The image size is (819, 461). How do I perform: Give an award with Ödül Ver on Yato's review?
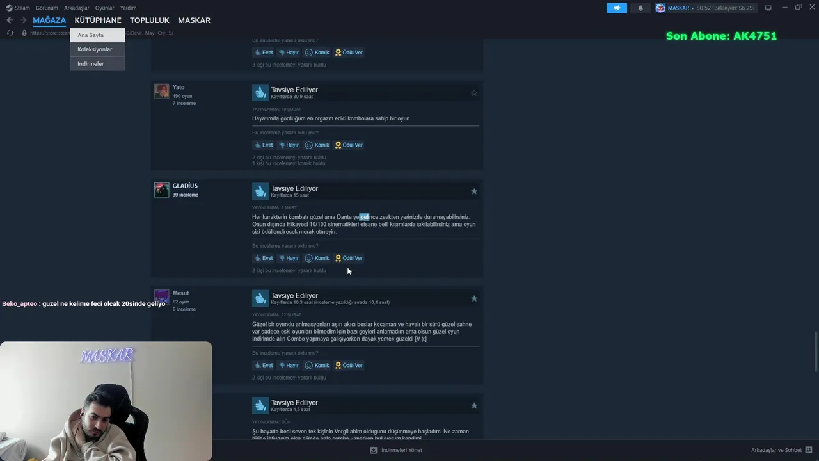click(349, 145)
